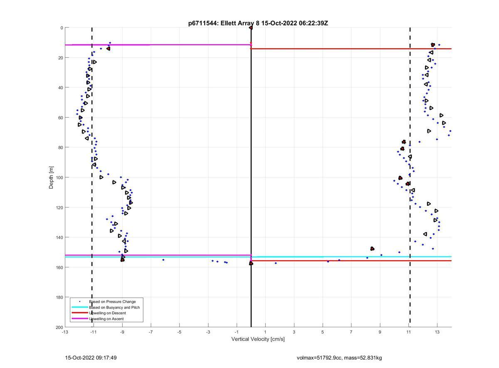Select legend entry 'Based on Buoyancy and Pitch'
This screenshot has height=368, width=499.
coord(114,307)
